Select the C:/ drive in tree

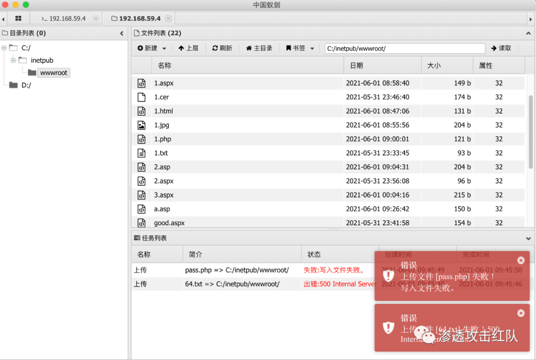pyautogui.click(x=26, y=48)
